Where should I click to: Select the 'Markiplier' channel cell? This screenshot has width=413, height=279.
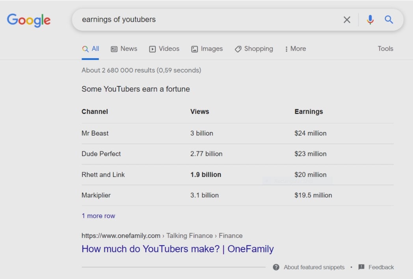[96, 195]
